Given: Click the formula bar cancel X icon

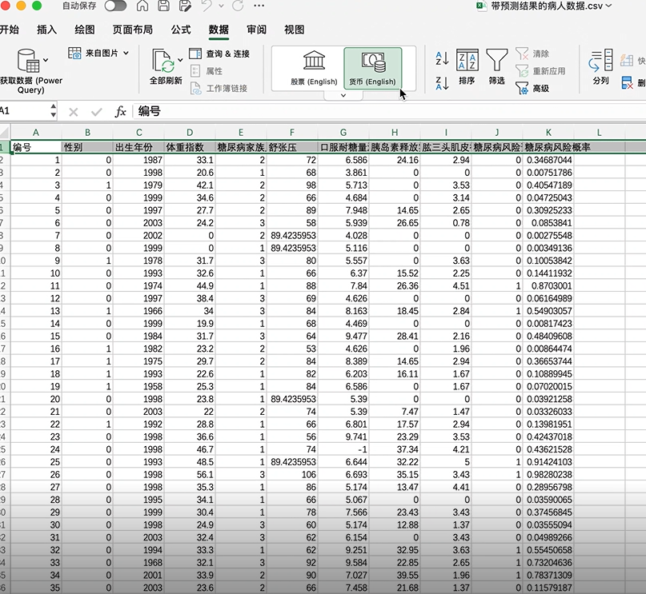Looking at the screenshot, I should pos(74,112).
